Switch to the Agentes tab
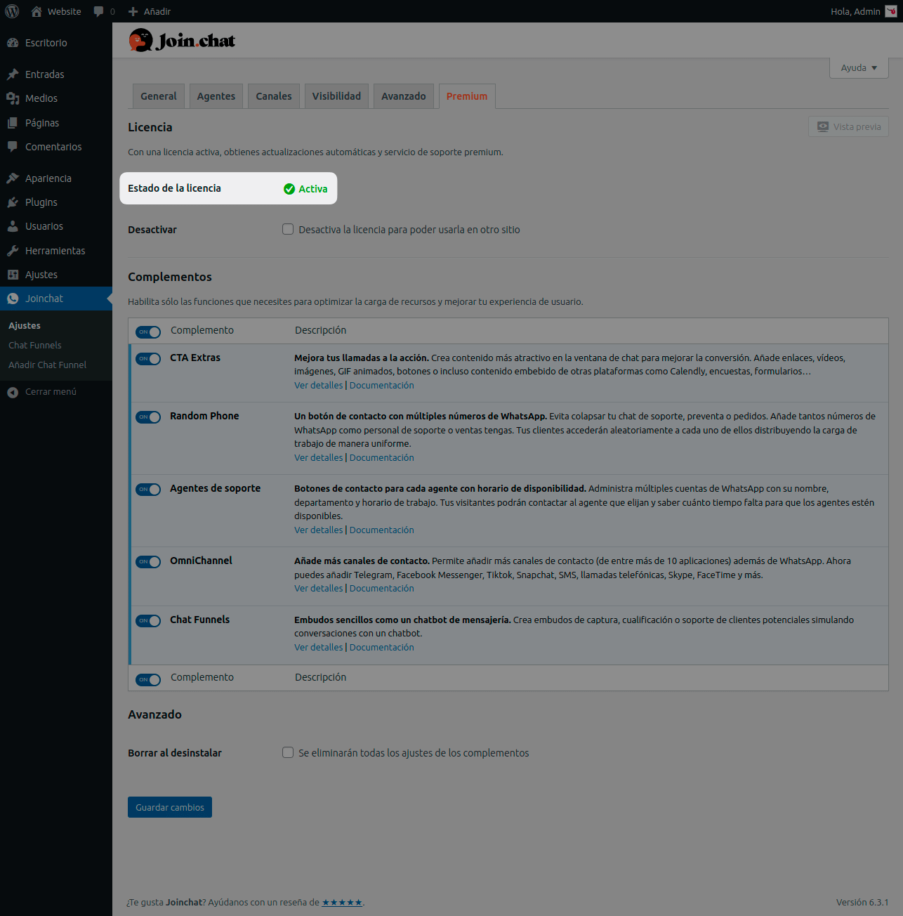Viewport: 903px width, 916px height. coord(216,96)
